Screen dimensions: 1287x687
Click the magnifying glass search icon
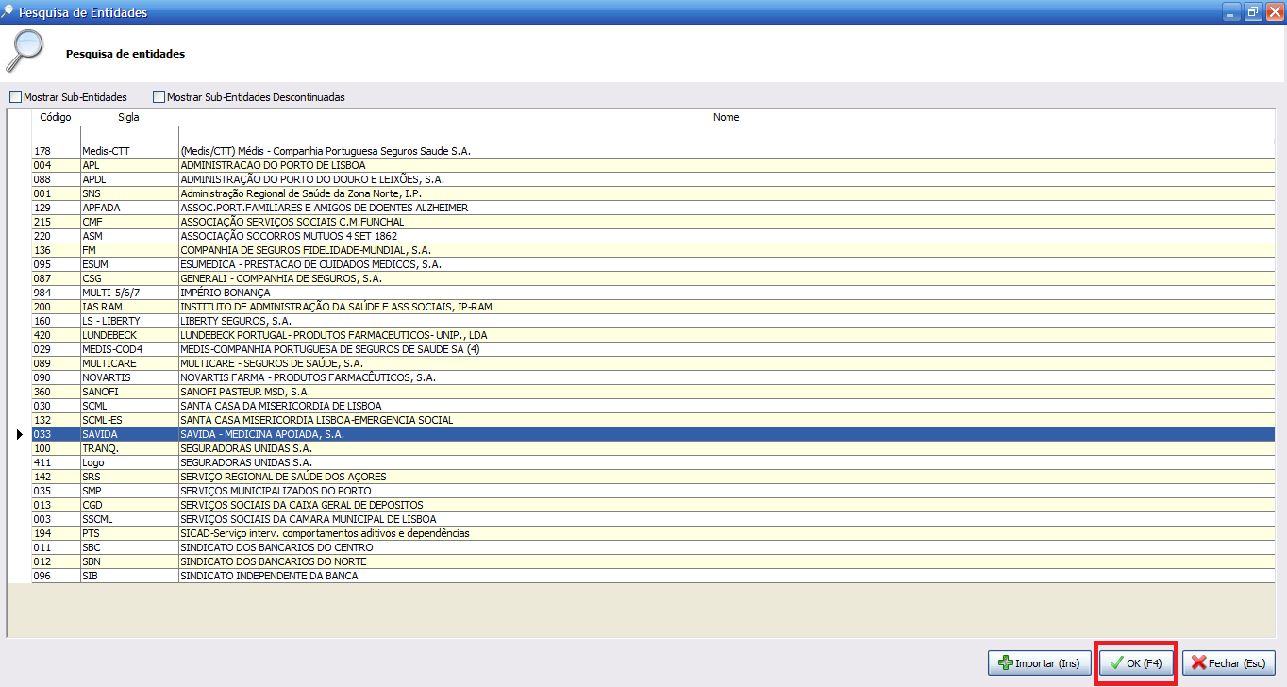[x=25, y=51]
